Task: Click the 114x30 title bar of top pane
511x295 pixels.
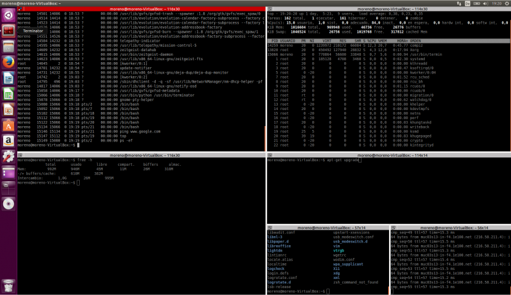Action: click(389, 9)
